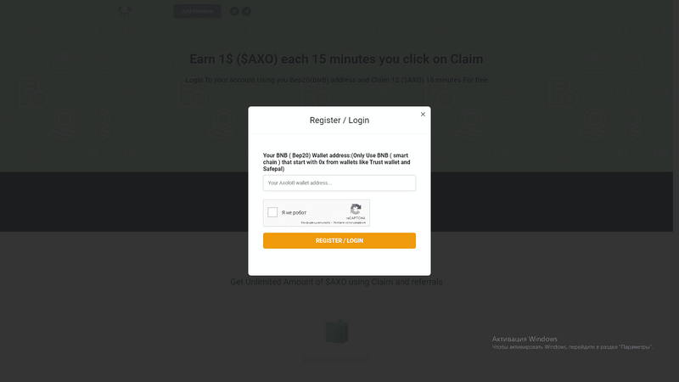
Task: Click the 'Register / Login' dialog title
Action: click(x=339, y=121)
